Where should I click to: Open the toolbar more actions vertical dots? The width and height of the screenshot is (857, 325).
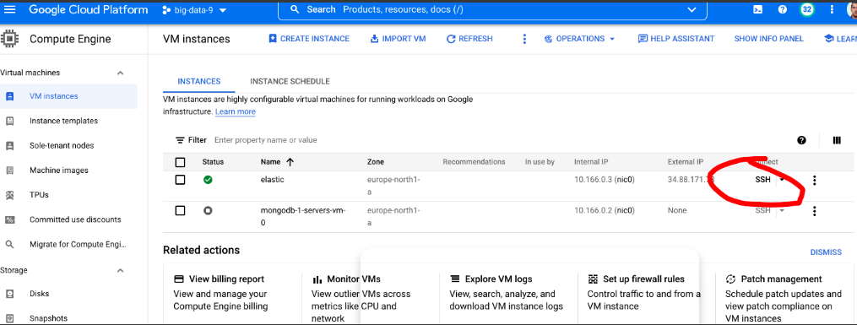[x=524, y=39]
